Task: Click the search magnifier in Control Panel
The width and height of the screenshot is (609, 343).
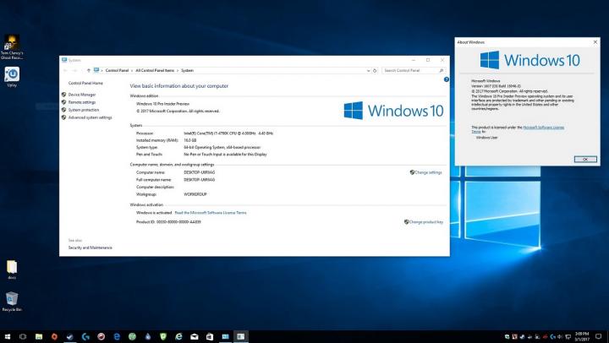Action: point(442,70)
